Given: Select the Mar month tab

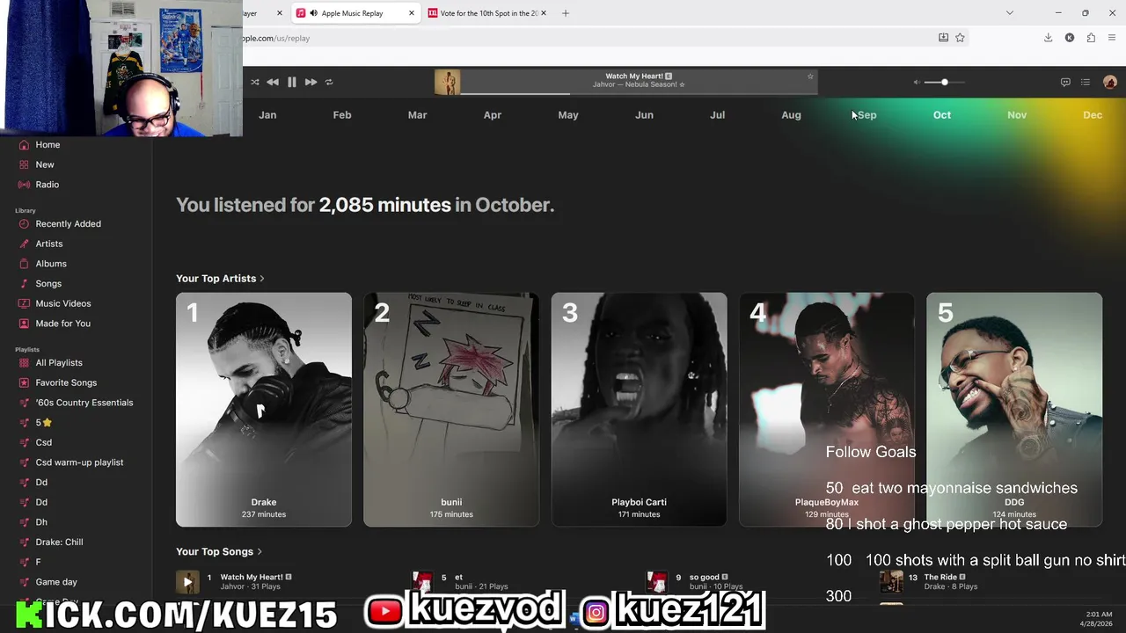Looking at the screenshot, I should pos(417,115).
